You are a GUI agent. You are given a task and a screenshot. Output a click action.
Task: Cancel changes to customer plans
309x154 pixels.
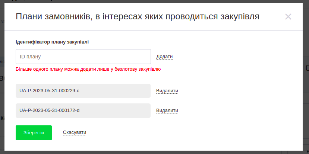pyautogui.click(x=75, y=132)
